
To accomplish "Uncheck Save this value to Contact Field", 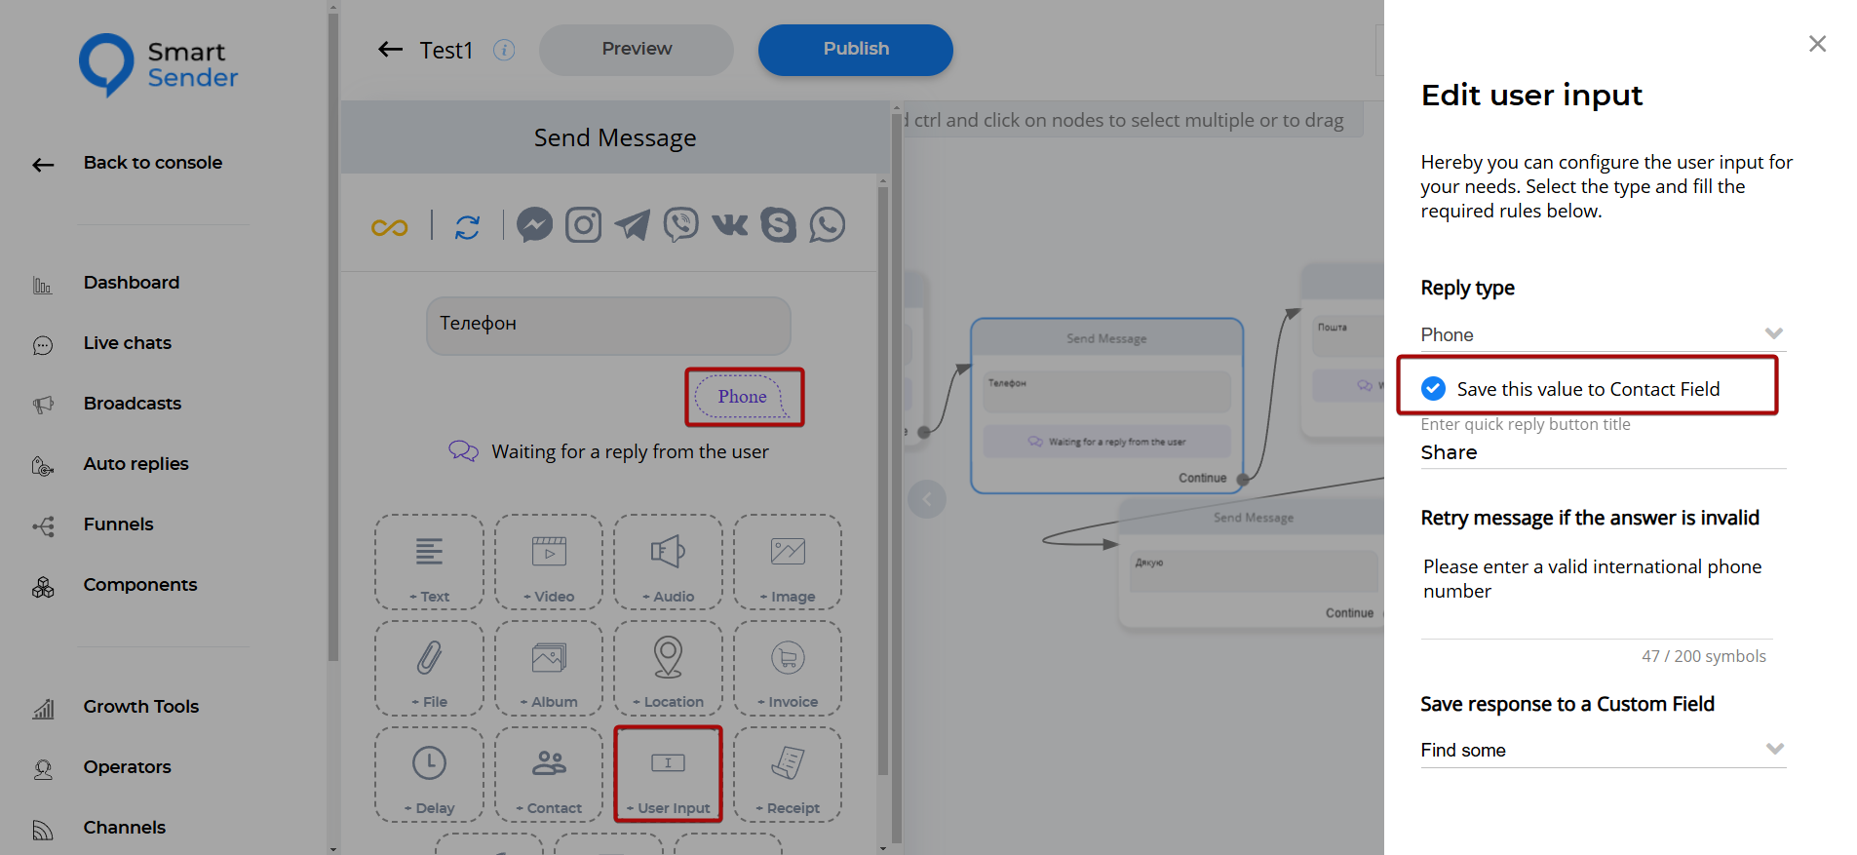I will [1434, 389].
